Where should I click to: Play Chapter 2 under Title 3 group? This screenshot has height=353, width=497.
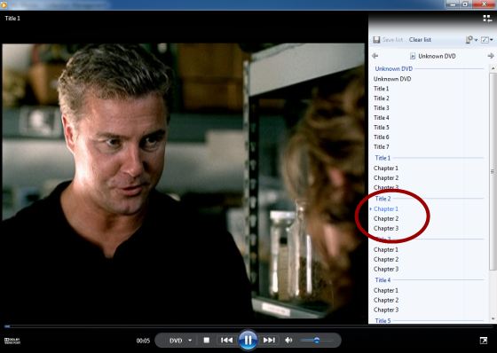[386, 259]
